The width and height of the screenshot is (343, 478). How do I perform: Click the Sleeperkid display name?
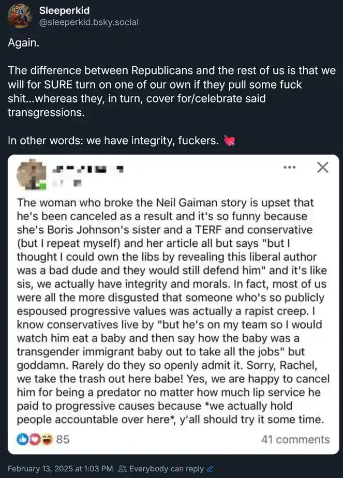point(64,10)
